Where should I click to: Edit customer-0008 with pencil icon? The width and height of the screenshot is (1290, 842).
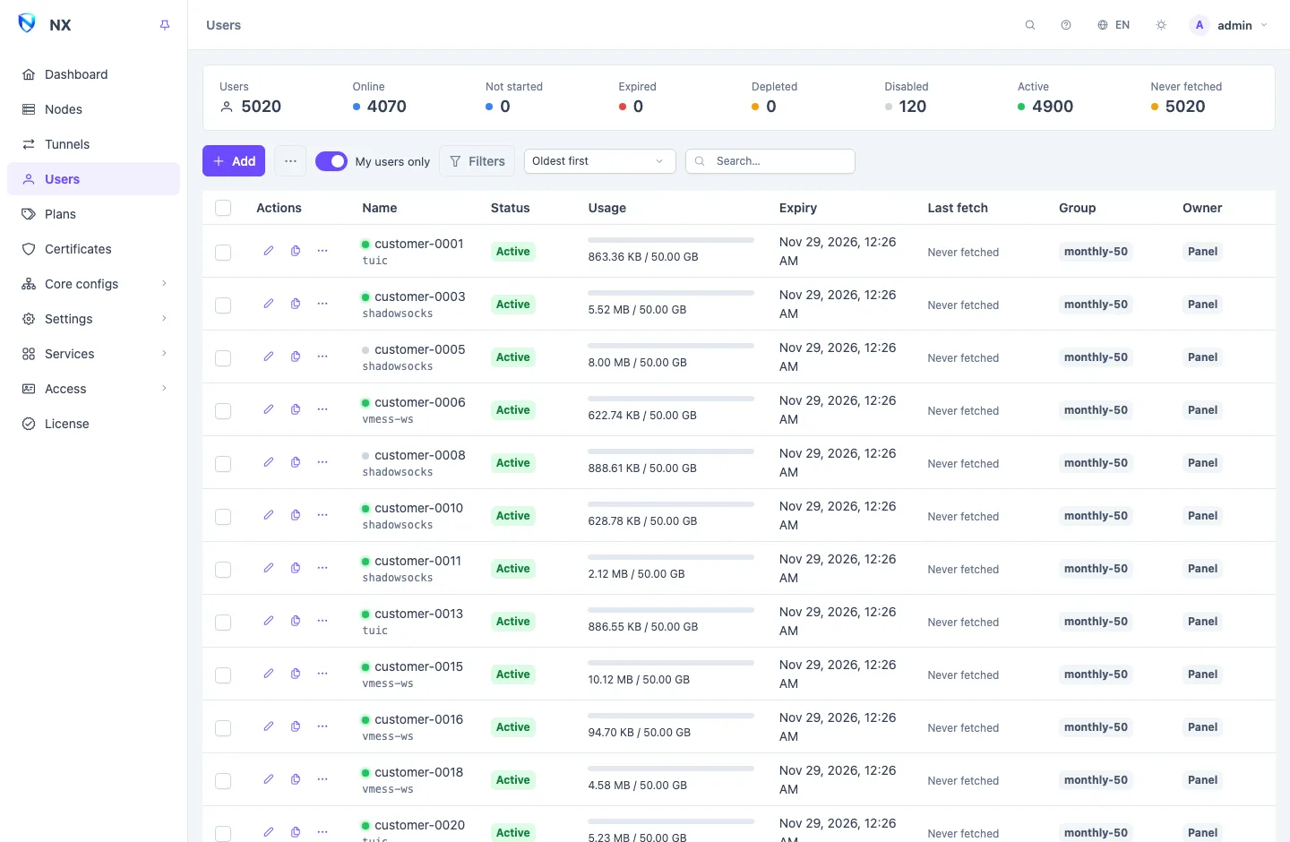(269, 462)
